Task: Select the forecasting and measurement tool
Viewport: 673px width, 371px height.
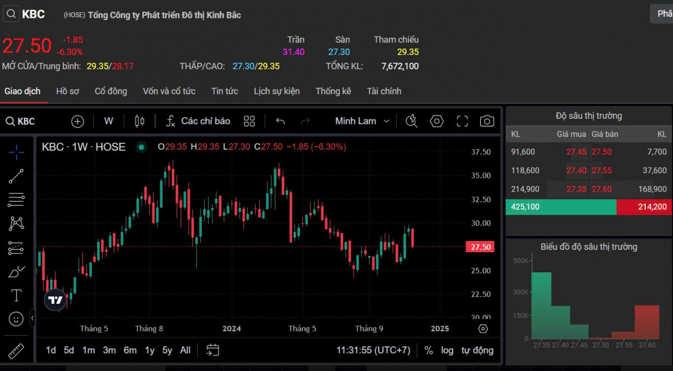Action: coord(16,248)
